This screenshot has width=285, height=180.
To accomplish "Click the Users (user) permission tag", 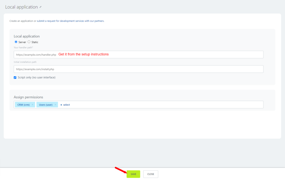I will 47,105.
